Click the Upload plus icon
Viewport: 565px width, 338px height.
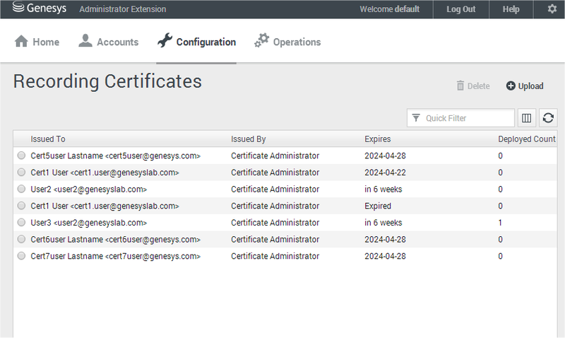point(511,86)
